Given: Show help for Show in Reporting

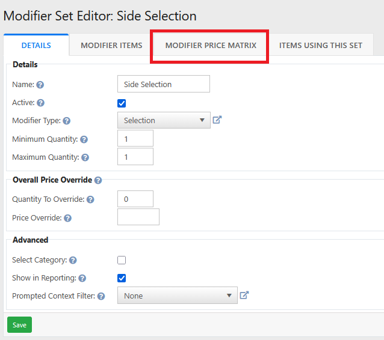Looking at the screenshot, I should 82,278.
